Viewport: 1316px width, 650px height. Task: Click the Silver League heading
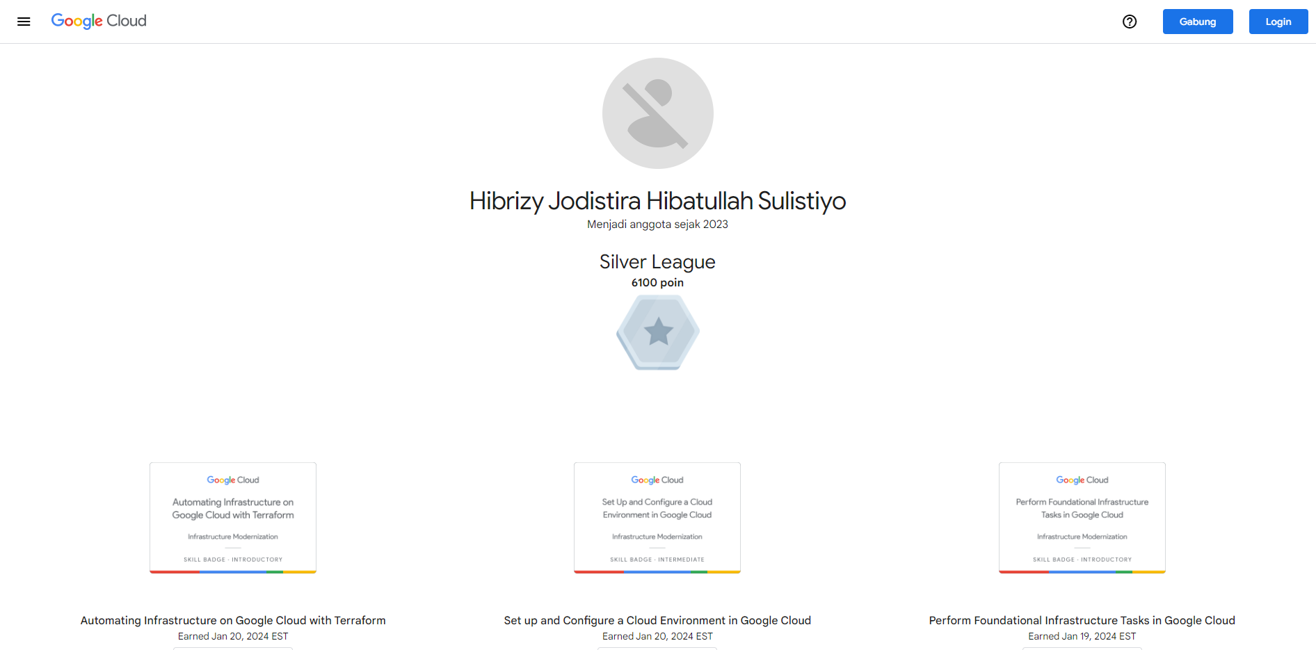coord(657,262)
